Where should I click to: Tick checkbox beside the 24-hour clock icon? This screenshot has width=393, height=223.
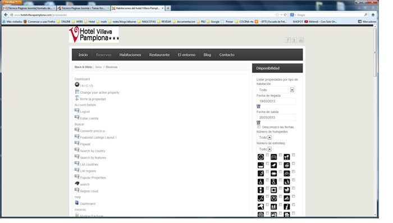267,155
